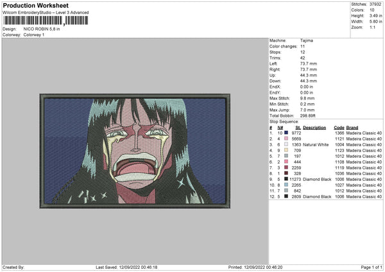
Task: Click the EndY value '0.00 in'
Action: [x=307, y=92]
